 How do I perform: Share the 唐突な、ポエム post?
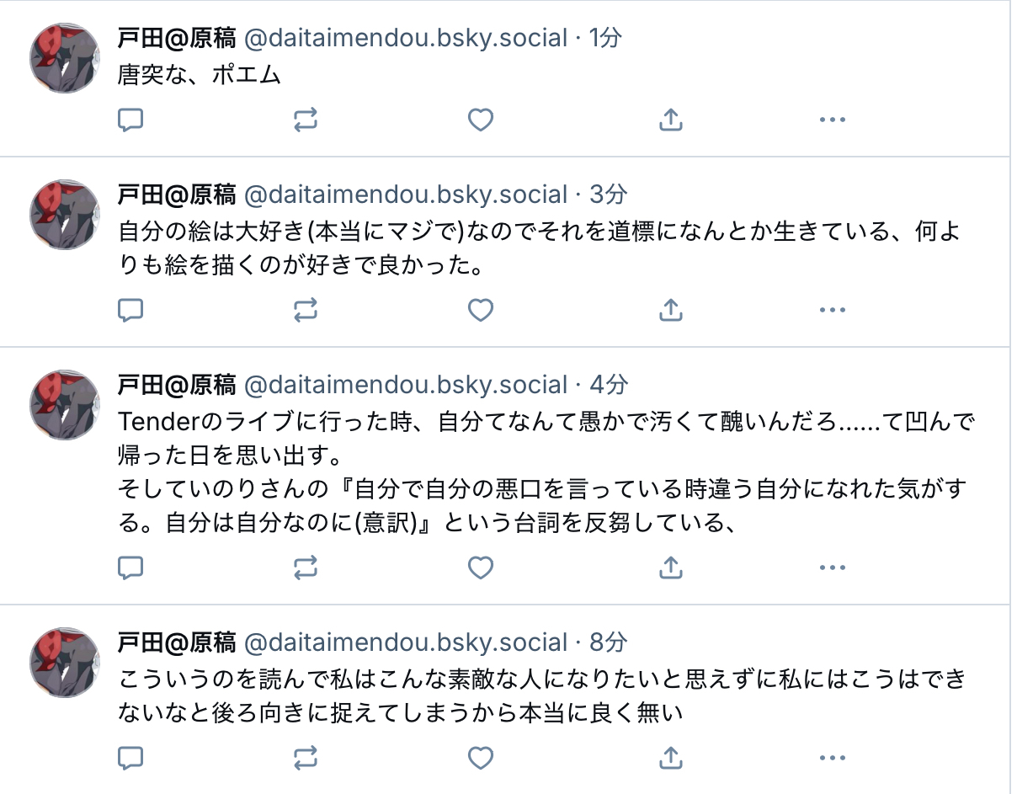coord(670,120)
